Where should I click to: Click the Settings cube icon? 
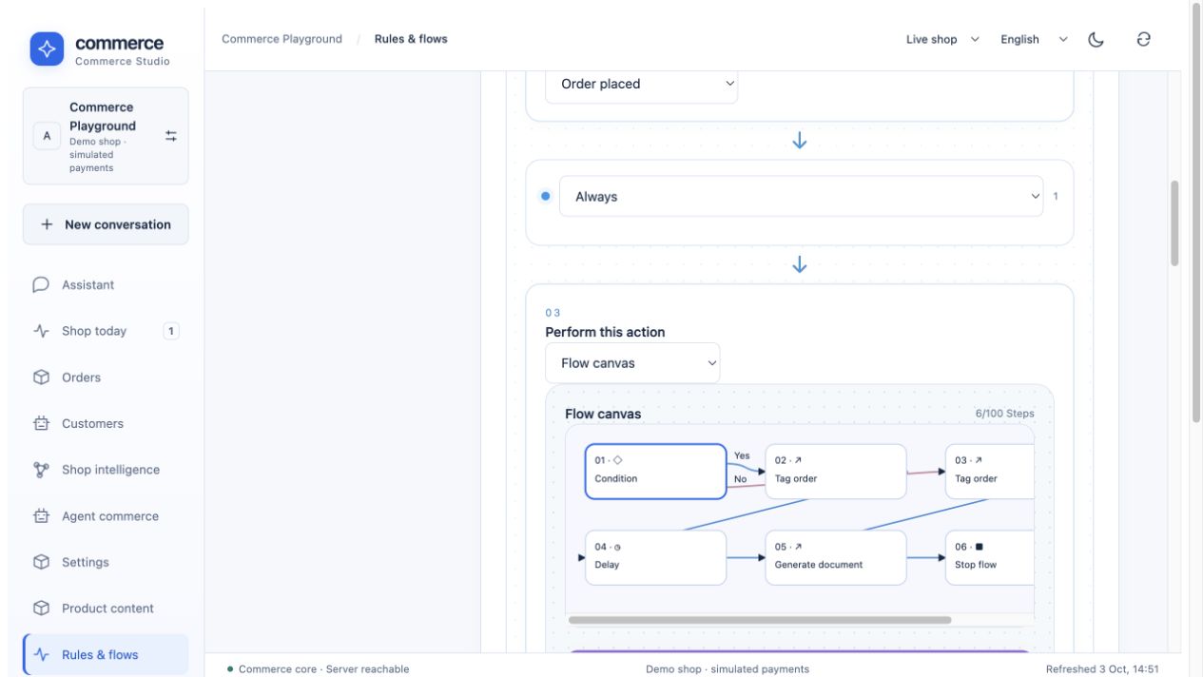(x=41, y=562)
